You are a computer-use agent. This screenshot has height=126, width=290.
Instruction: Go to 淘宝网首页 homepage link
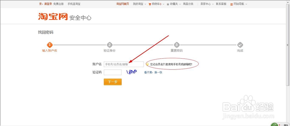pos(122,4)
